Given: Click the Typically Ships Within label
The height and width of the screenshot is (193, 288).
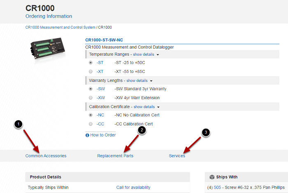Looking at the screenshot, I should click(48, 187).
